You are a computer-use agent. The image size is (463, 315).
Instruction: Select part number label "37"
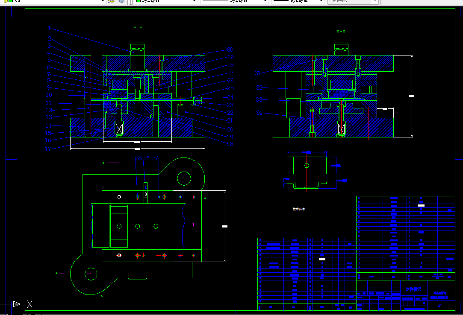click(x=156, y=158)
